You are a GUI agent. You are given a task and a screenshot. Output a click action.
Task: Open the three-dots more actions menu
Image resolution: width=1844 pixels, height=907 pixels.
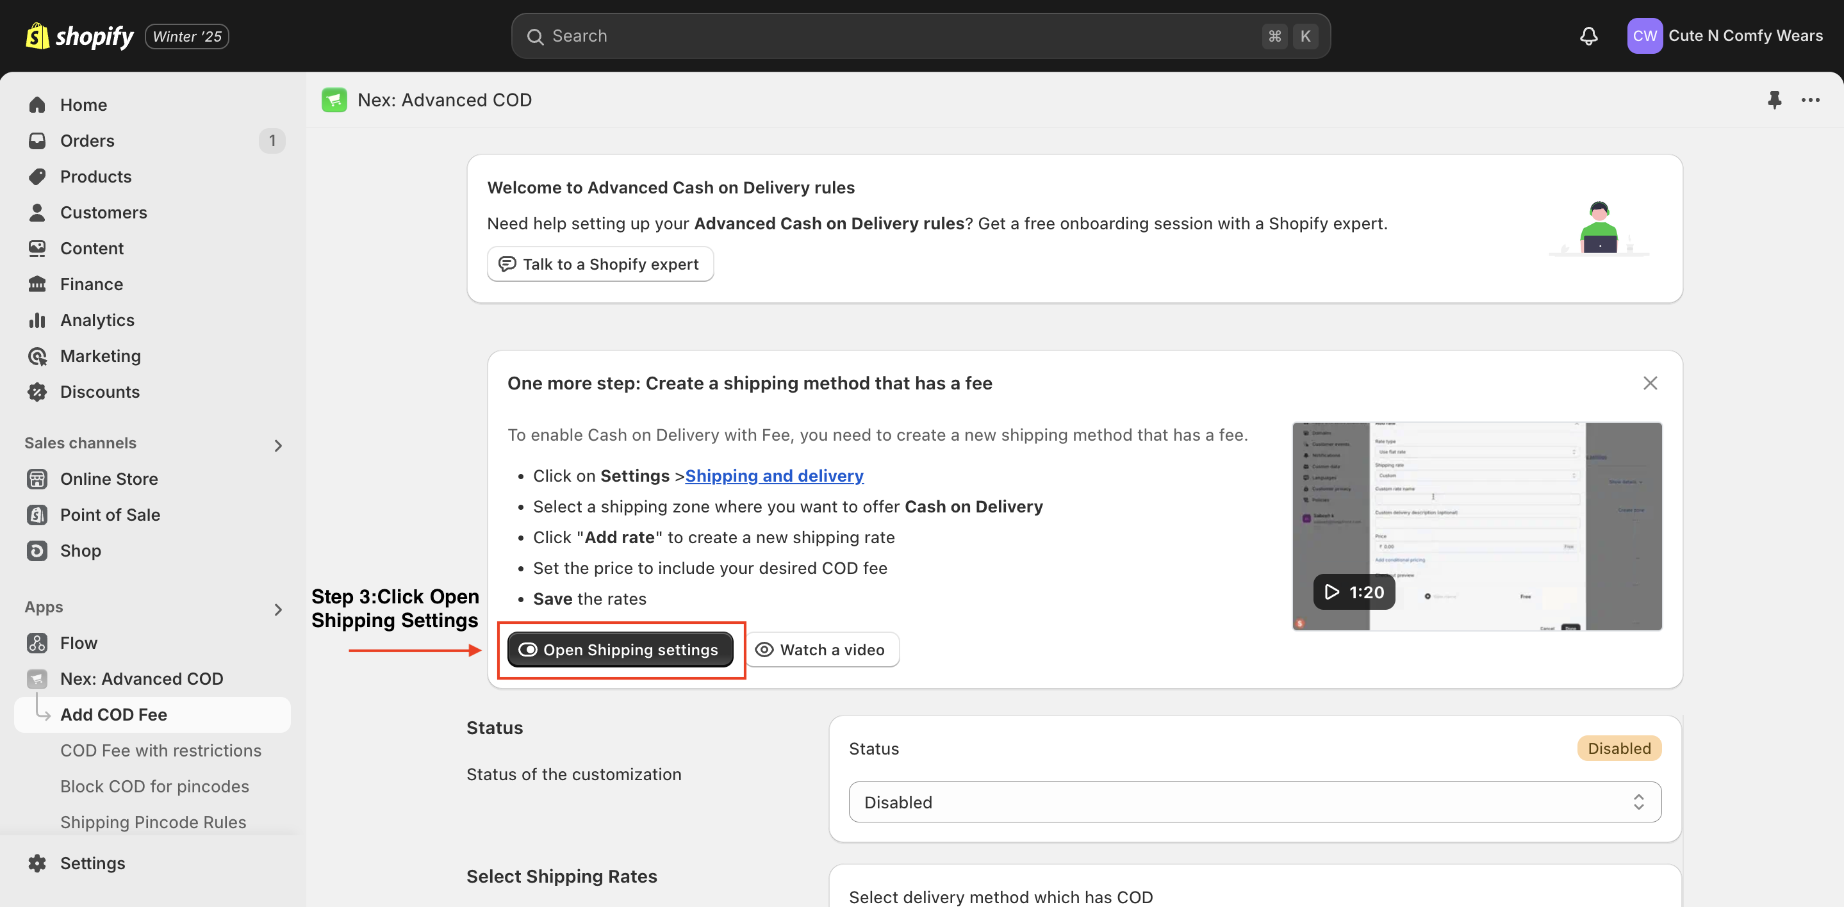pos(1810,100)
